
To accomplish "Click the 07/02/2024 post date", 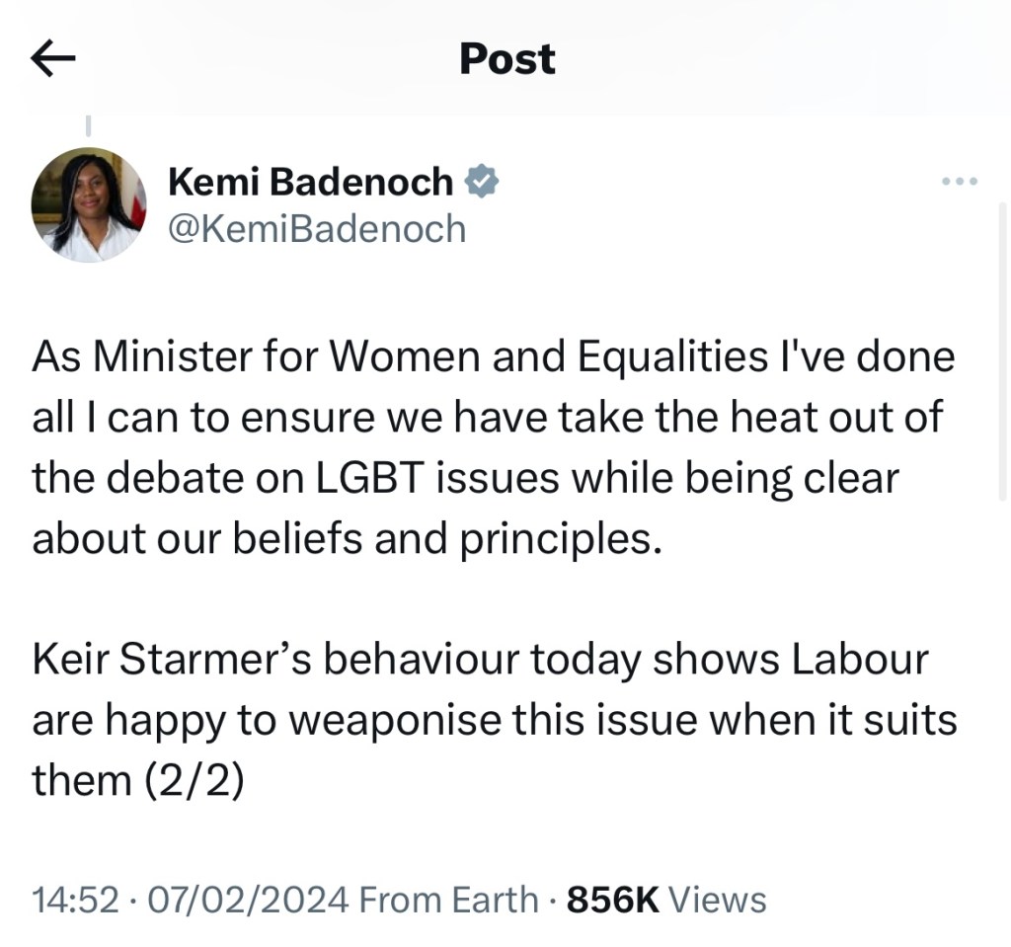I will (247, 900).
